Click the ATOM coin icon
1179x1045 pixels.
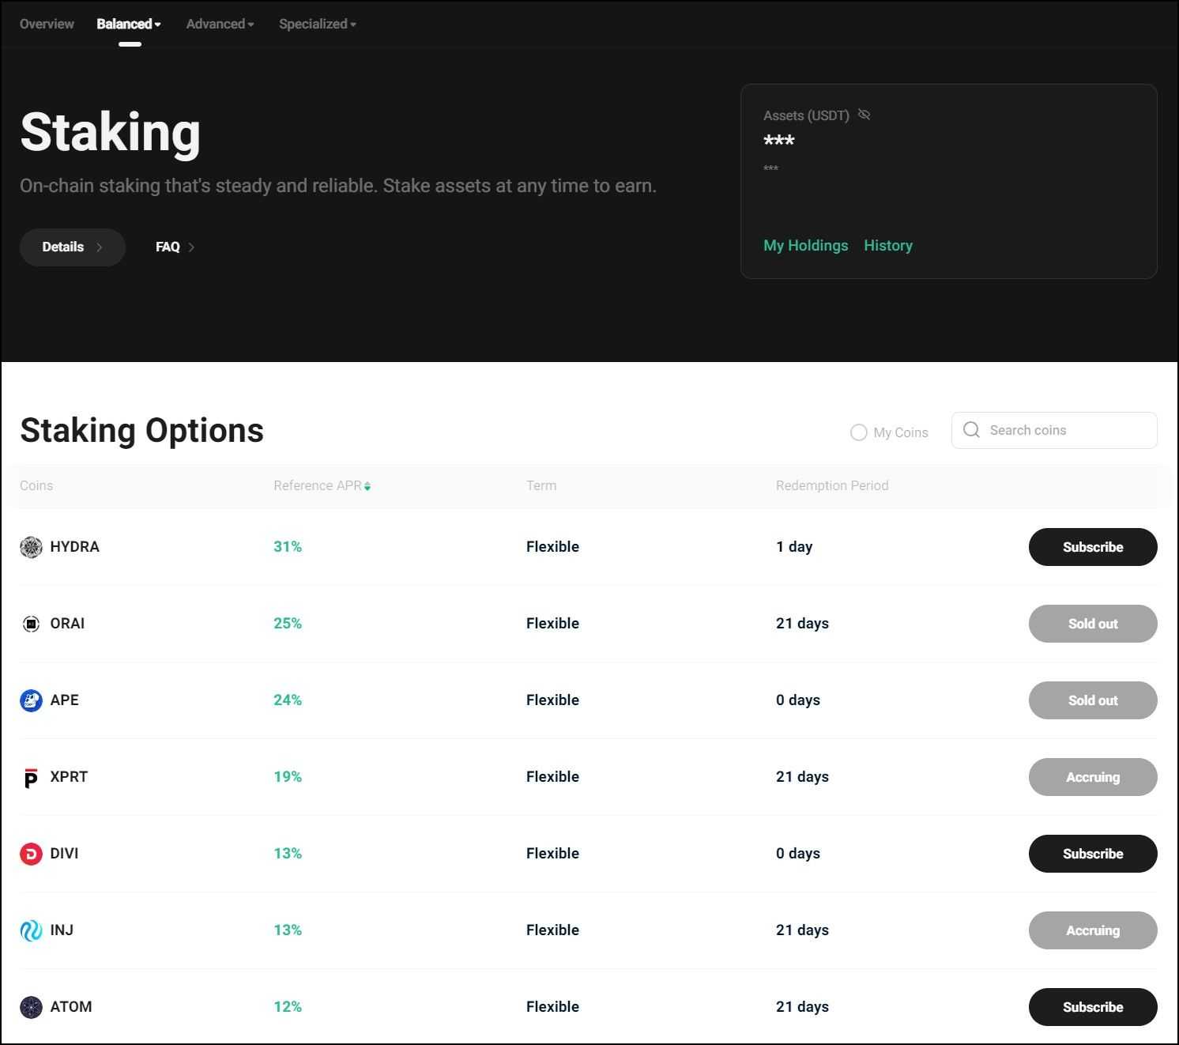[x=31, y=1007]
